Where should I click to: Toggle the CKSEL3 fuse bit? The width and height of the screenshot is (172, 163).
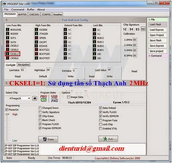pos(8,46)
